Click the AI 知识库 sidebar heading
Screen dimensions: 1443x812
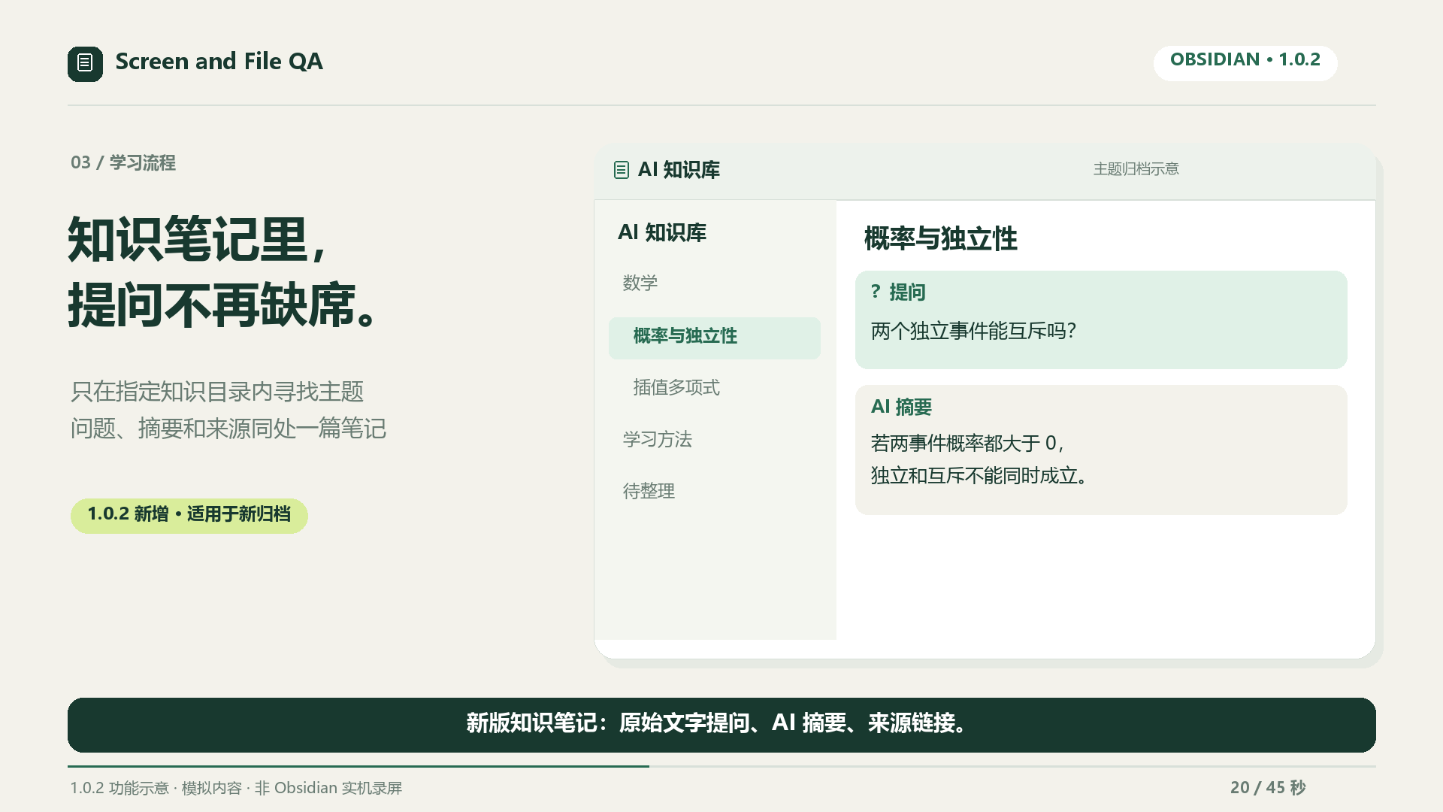(x=662, y=233)
